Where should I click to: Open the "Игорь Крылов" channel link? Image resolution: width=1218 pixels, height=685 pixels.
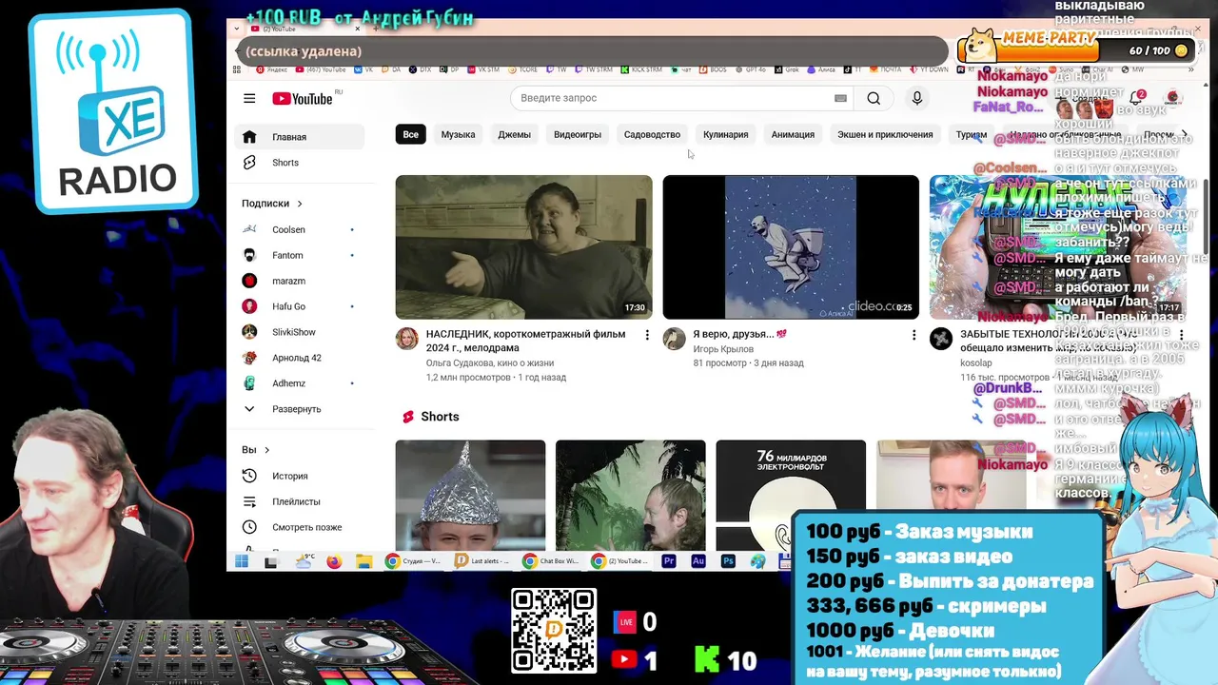coord(723,349)
